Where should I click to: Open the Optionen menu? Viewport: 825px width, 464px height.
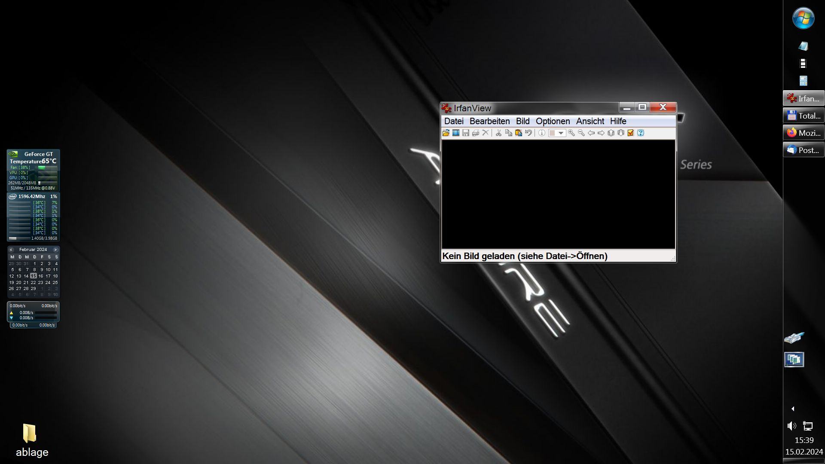click(x=553, y=121)
